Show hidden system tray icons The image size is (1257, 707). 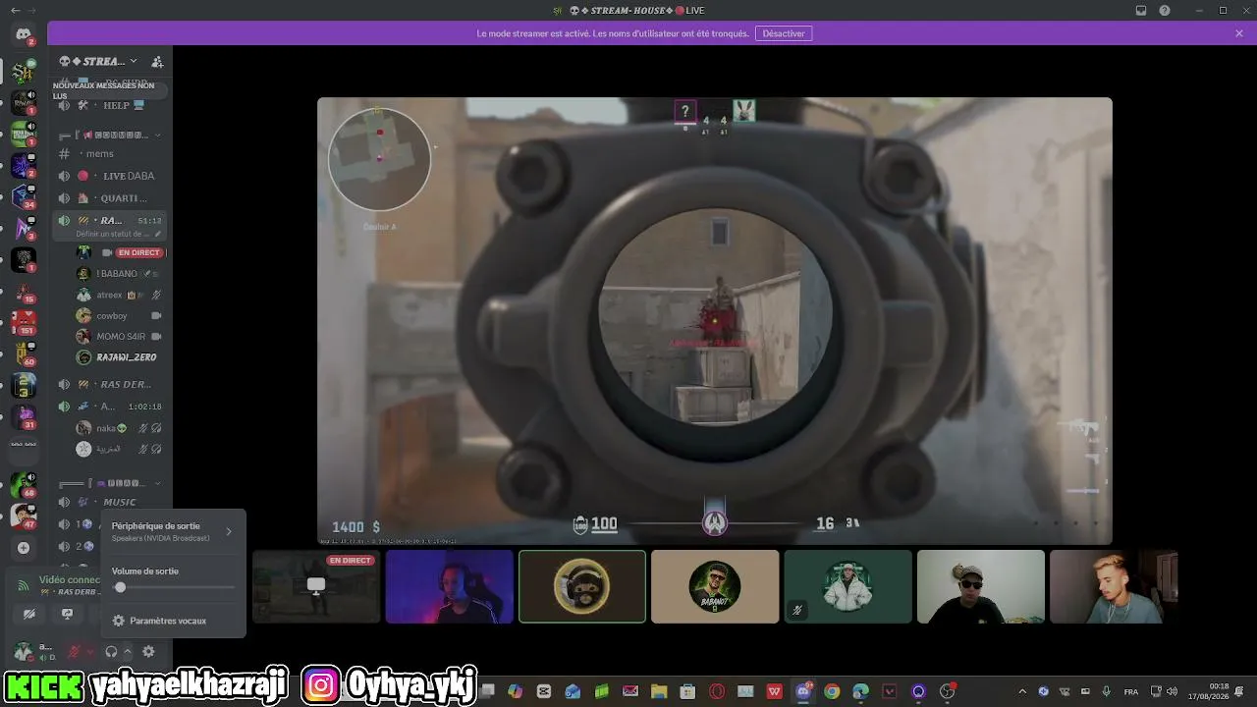click(1022, 691)
